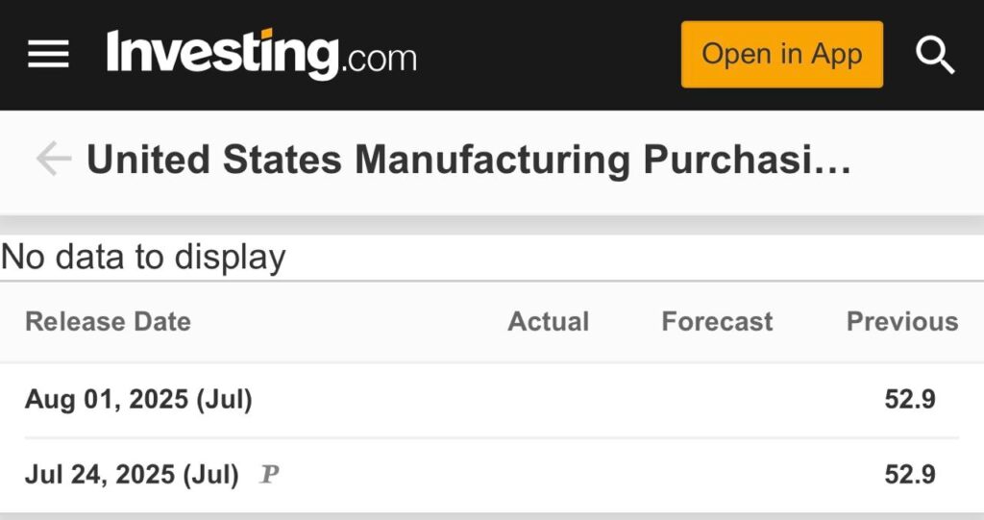Click the Actual column header
This screenshot has height=520, width=984.
click(x=549, y=322)
